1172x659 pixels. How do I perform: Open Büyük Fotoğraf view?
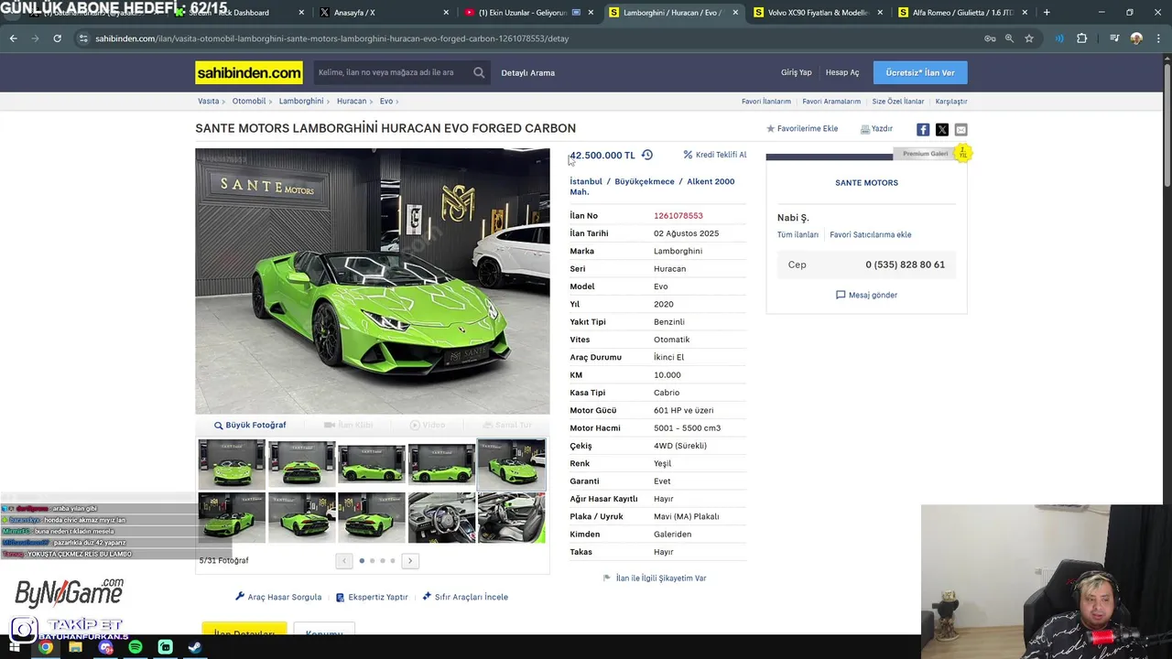tap(250, 425)
